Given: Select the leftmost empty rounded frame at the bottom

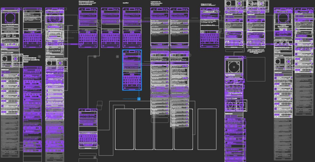Looking at the screenshot, I should tap(125, 129).
